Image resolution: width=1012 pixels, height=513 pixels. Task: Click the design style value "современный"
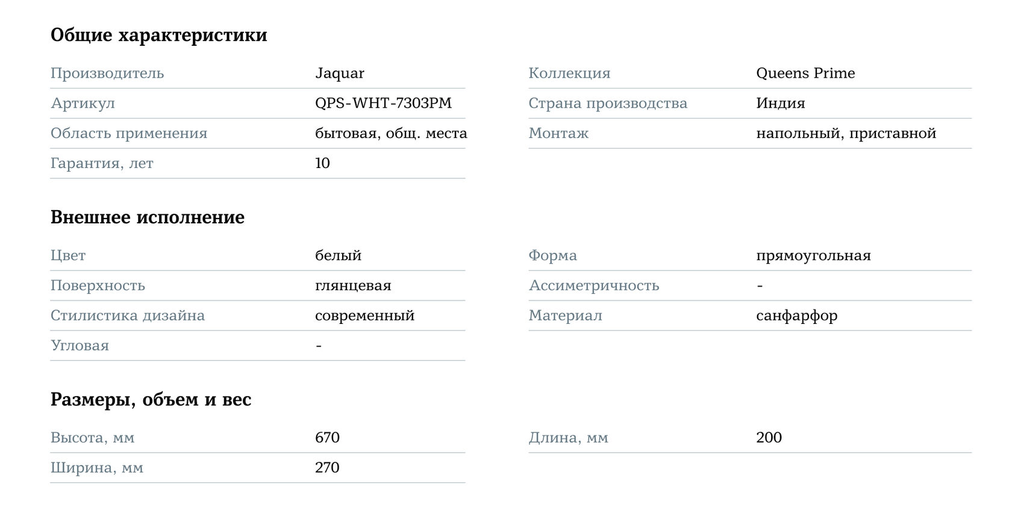(364, 316)
